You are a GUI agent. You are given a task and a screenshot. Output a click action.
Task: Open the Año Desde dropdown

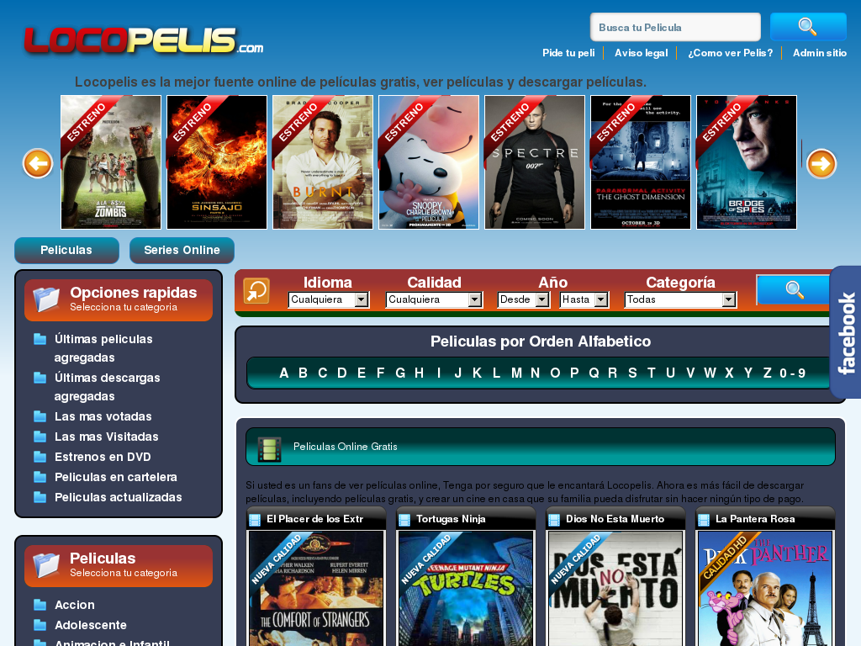click(523, 299)
